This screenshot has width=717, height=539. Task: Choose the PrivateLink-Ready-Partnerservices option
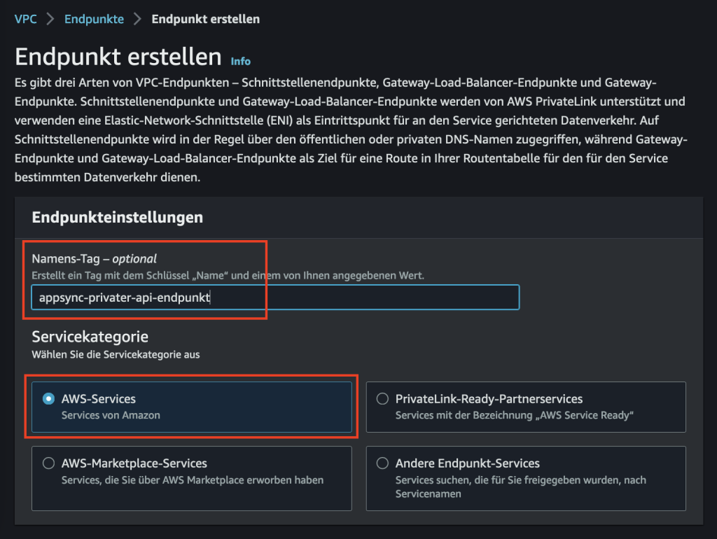382,398
